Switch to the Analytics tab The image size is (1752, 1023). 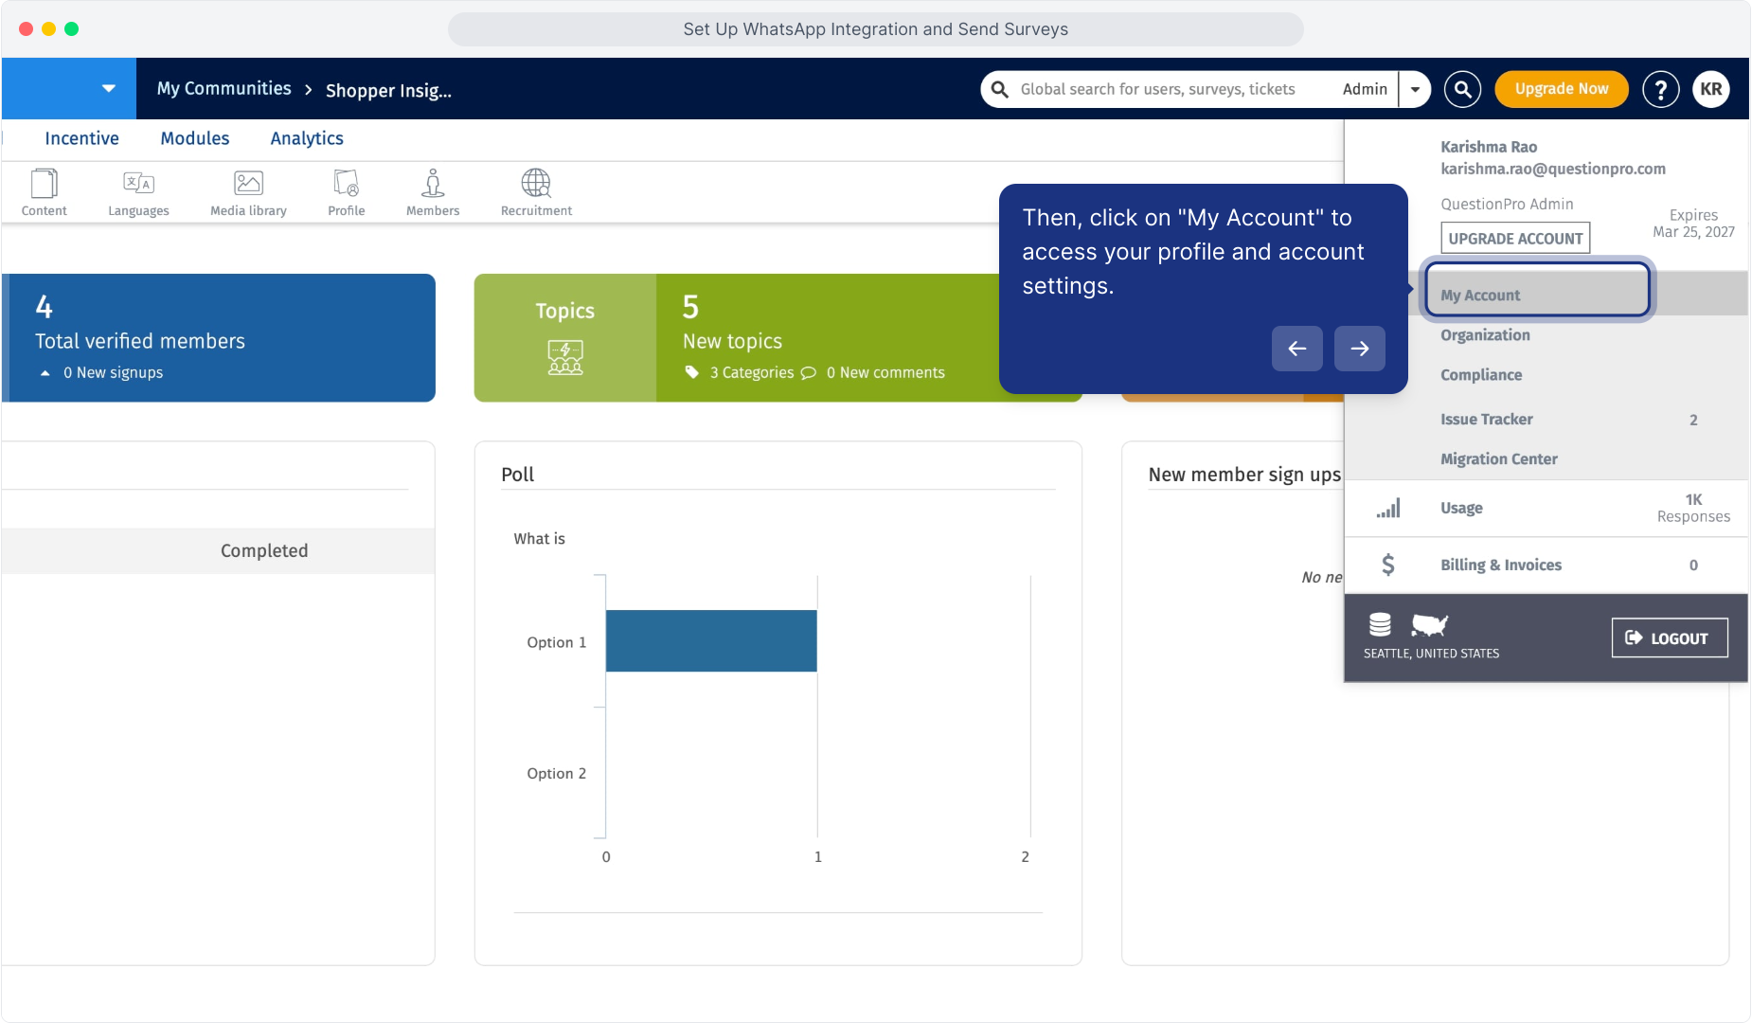(307, 138)
